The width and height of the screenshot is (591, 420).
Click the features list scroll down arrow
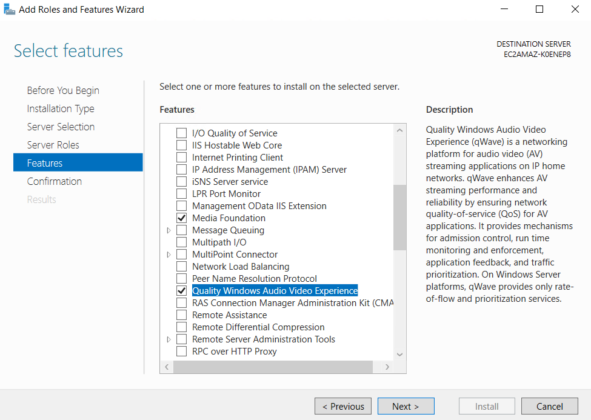pos(400,355)
